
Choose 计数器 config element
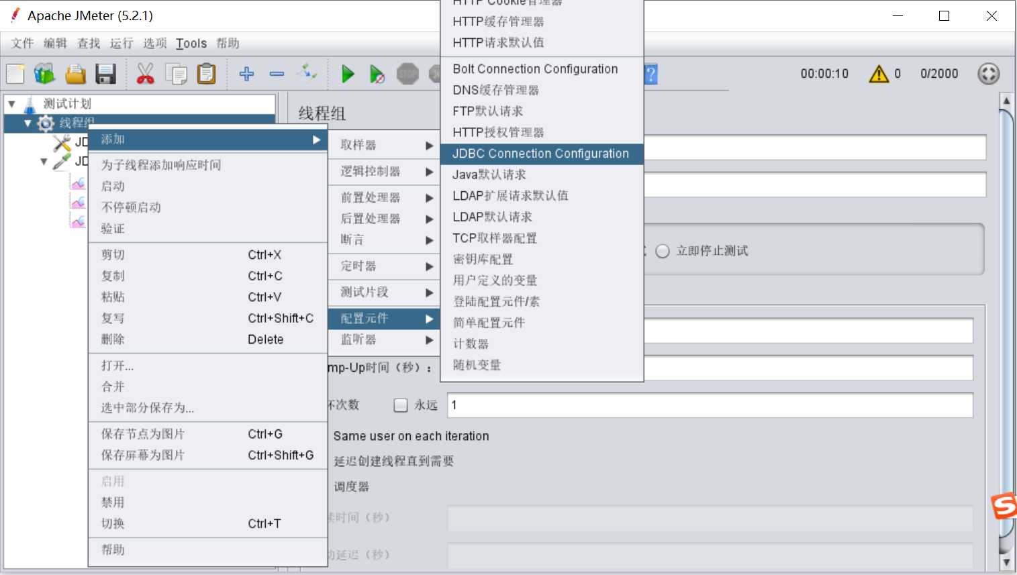542,344
